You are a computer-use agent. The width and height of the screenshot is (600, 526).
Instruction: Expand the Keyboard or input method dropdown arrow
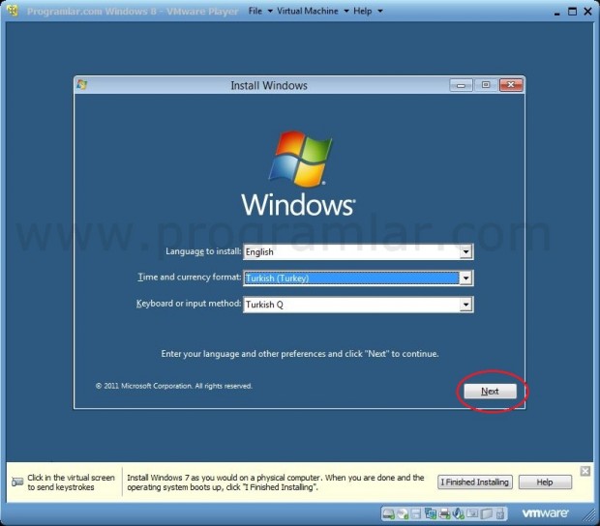click(465, 305)
